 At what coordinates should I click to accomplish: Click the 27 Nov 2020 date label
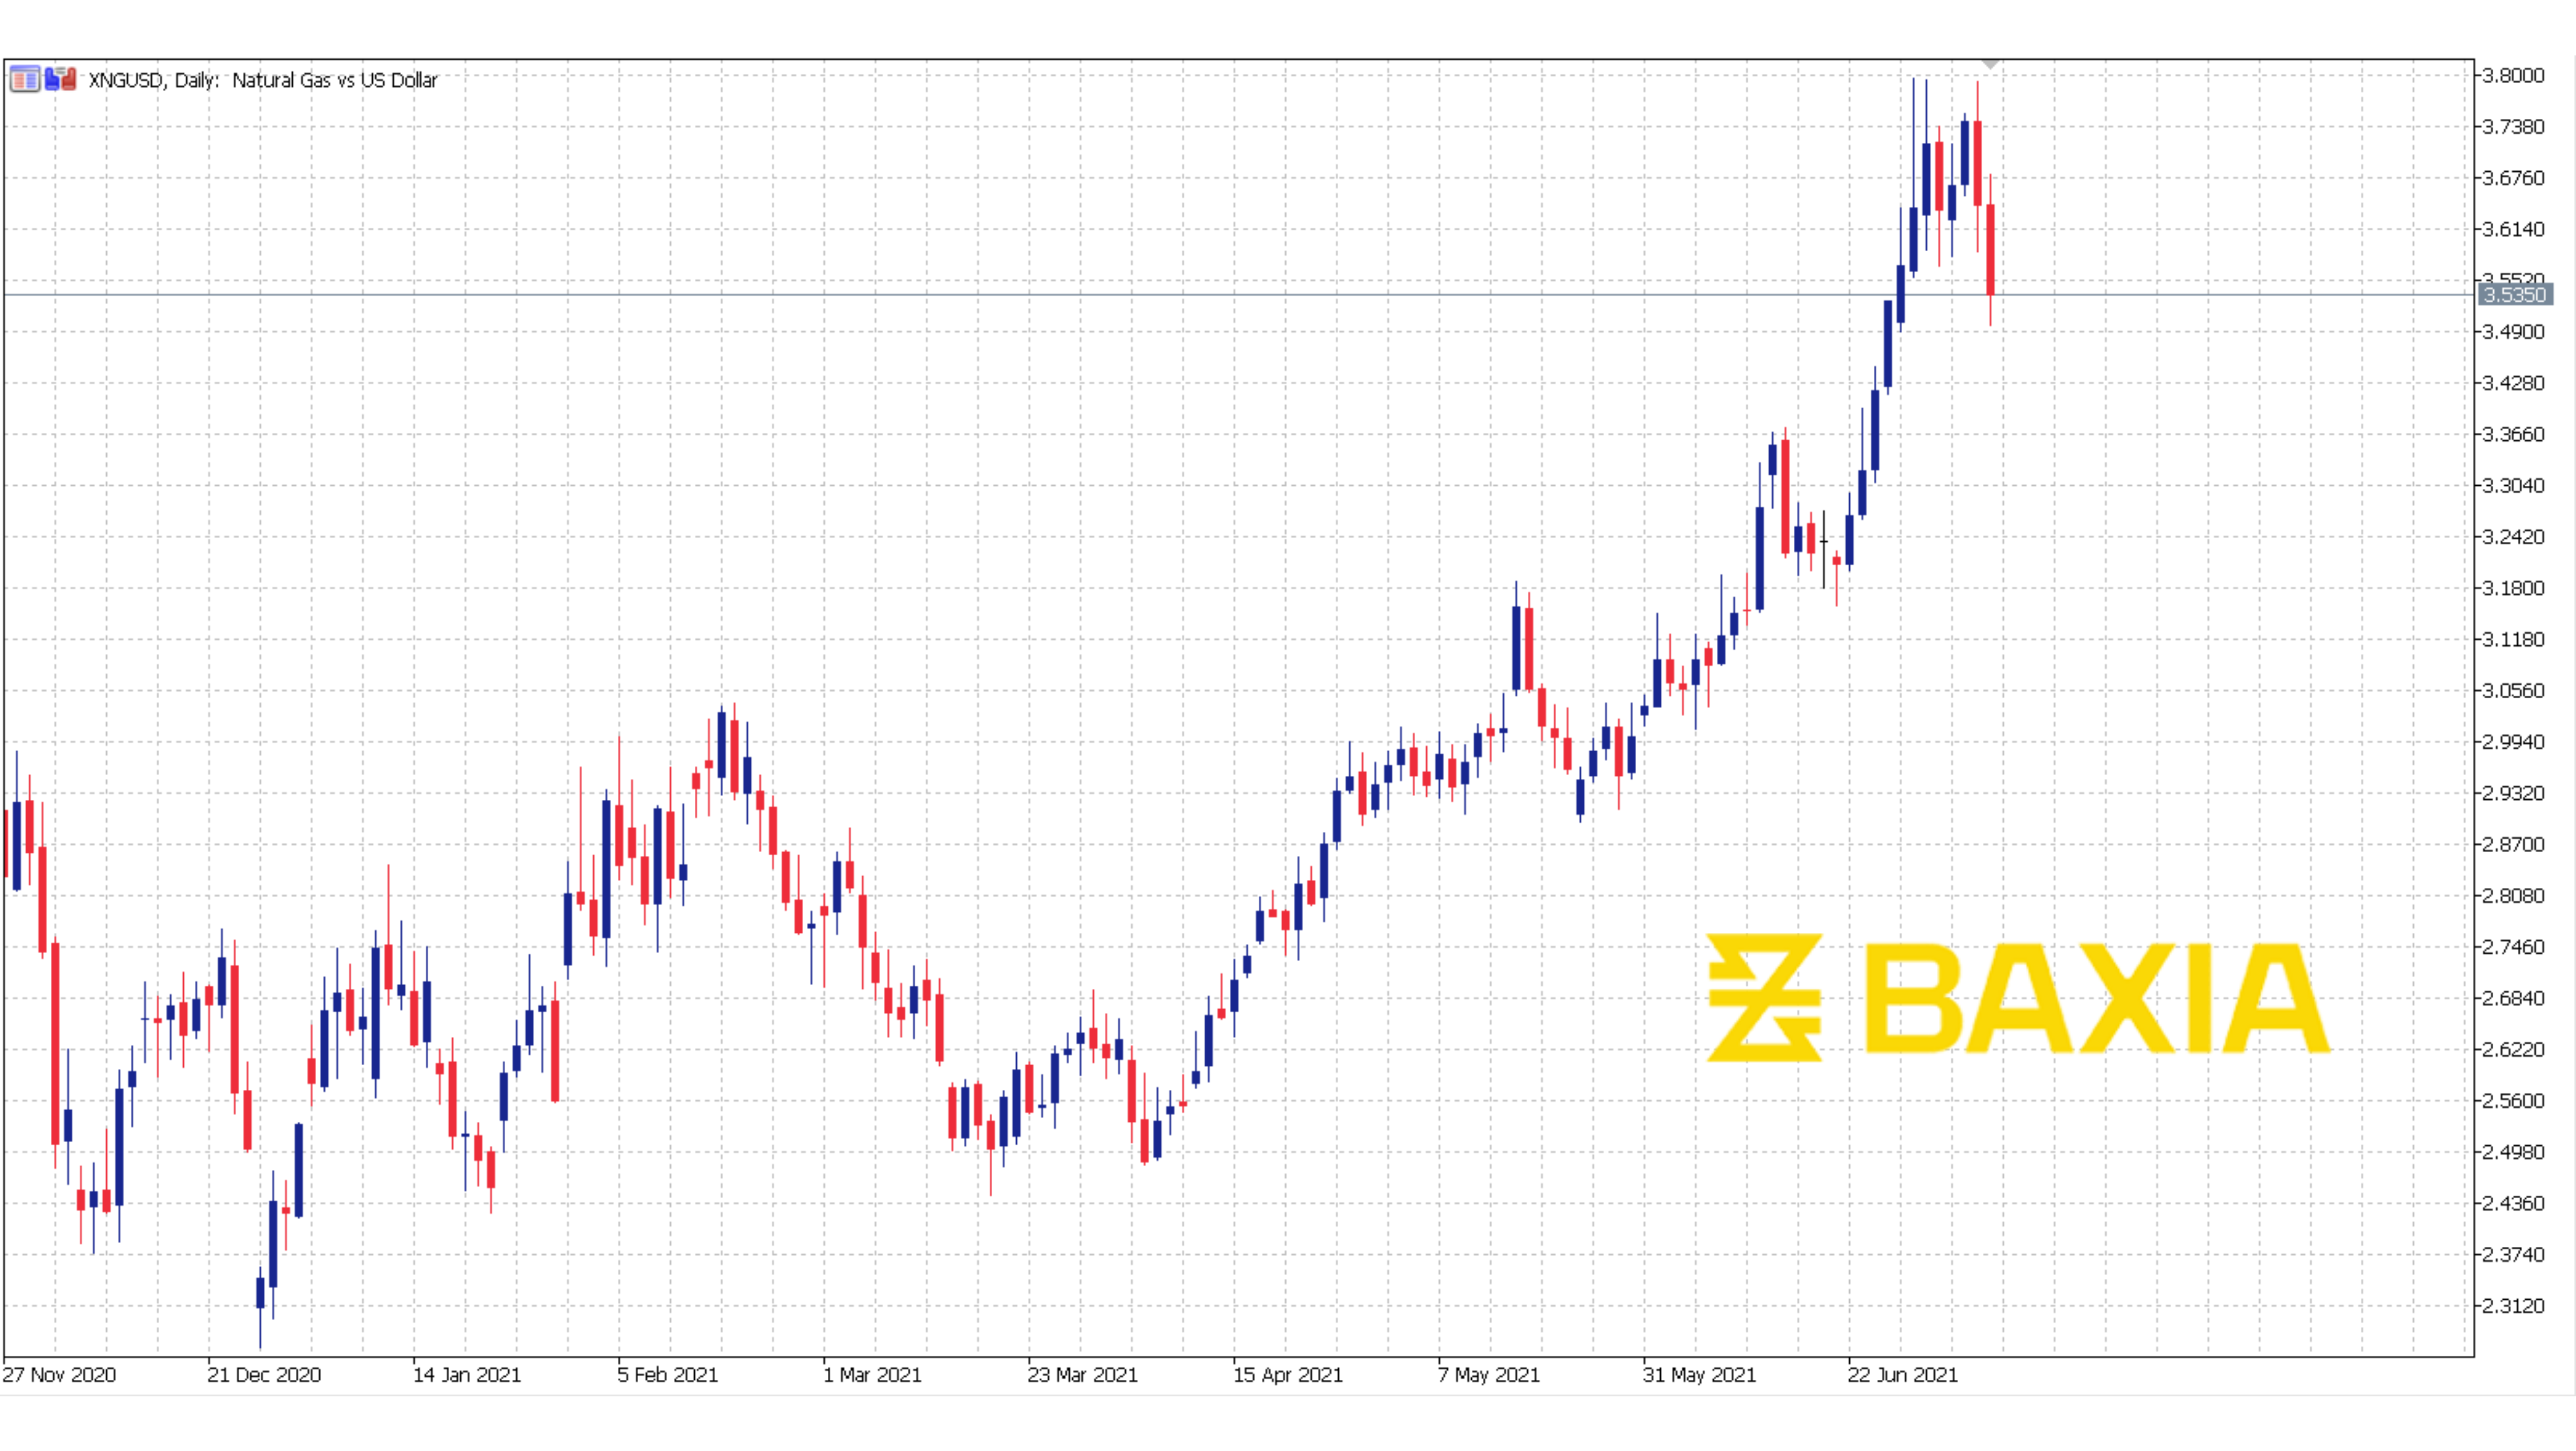[59, 1375]
